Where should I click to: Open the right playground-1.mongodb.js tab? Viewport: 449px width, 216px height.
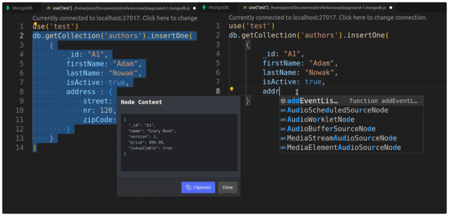point(316,8)
